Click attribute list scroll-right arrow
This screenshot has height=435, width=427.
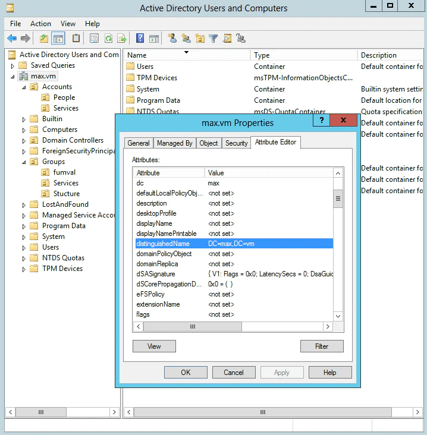(x=328, y=326)
